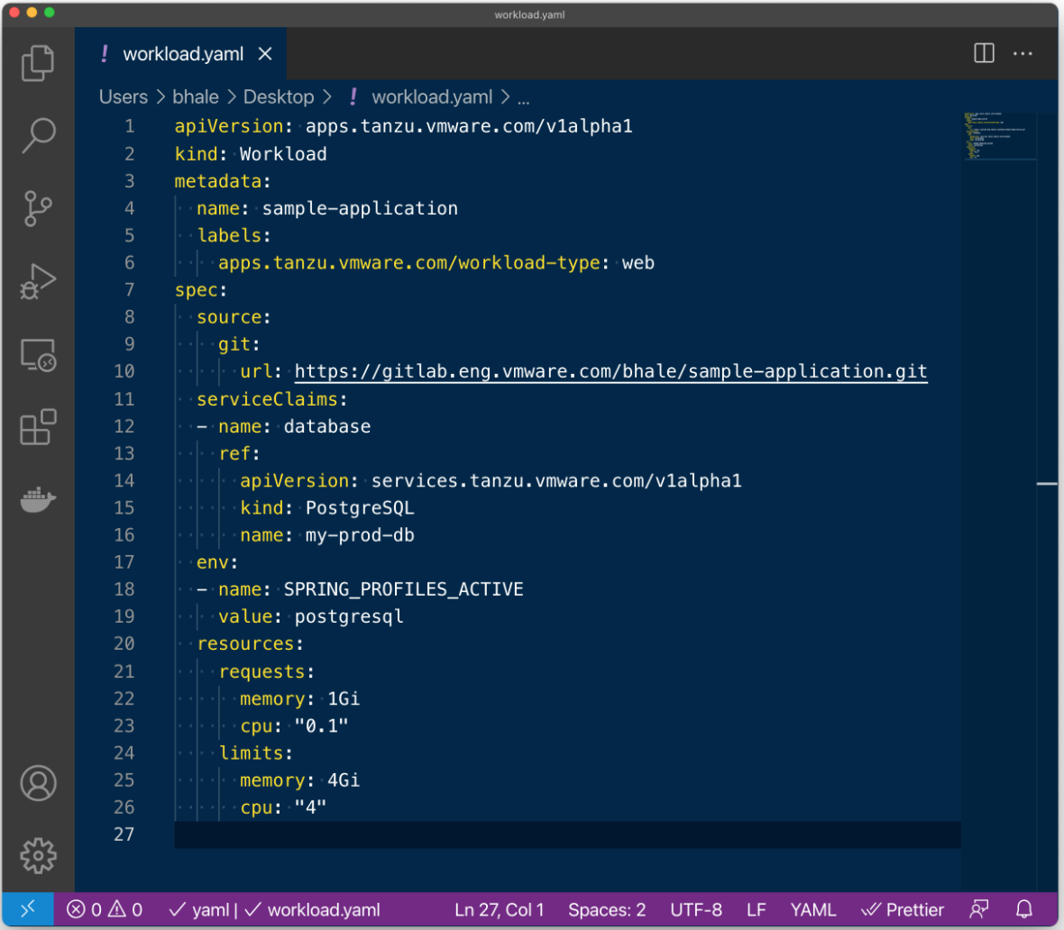Open the editor More Actions menu

pyautogui.click(x=1023, y=53)
